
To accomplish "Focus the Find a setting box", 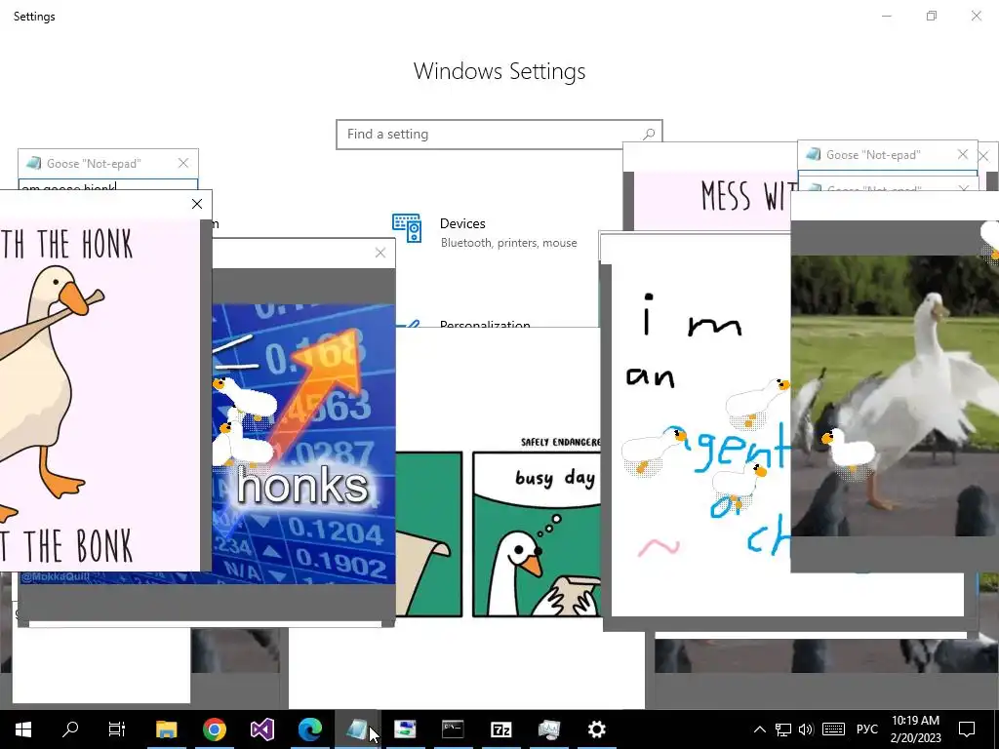I will click(x=499, y=135).
